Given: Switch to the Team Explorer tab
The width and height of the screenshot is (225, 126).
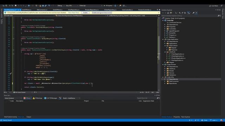Looking at the screenshot, I should (x=185, y=117).
